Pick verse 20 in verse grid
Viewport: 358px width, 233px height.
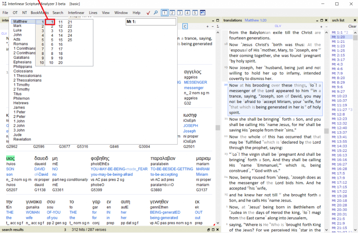point(60,63)
